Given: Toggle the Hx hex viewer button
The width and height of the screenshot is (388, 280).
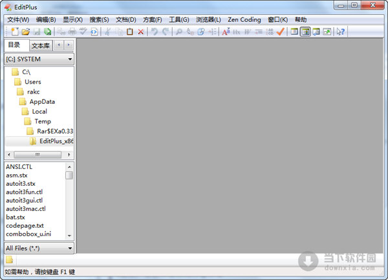Looking at the screenshot, I should coord(237,32).
